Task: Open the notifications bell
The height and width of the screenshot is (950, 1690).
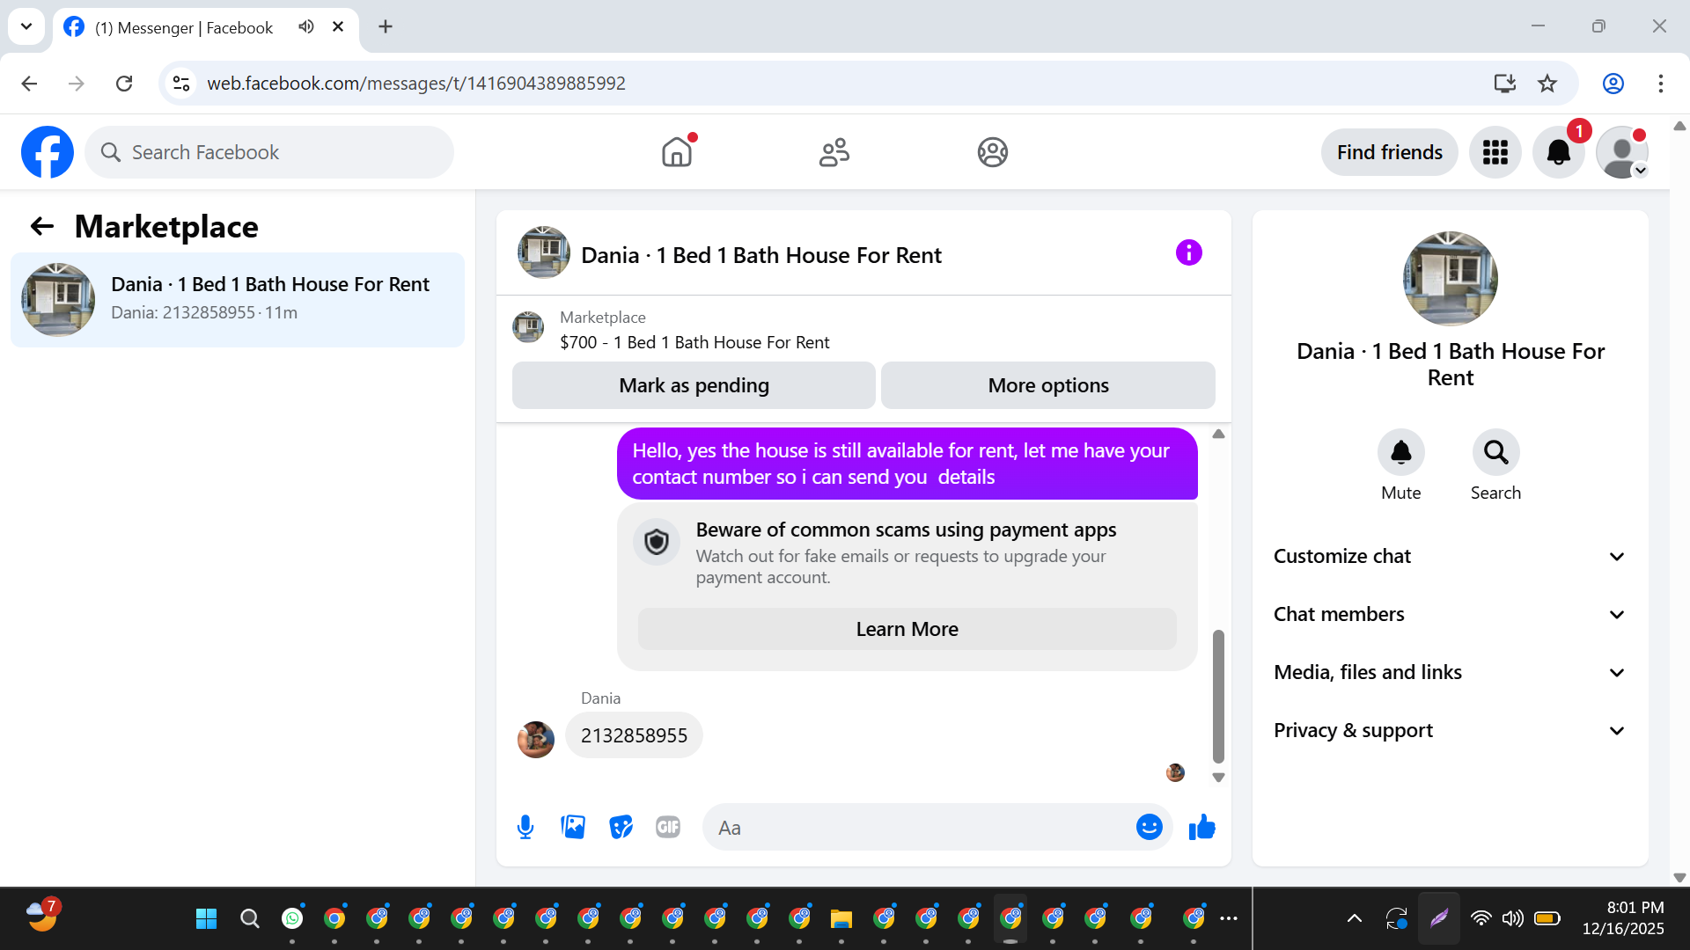Action: [x=1558, y=152]
